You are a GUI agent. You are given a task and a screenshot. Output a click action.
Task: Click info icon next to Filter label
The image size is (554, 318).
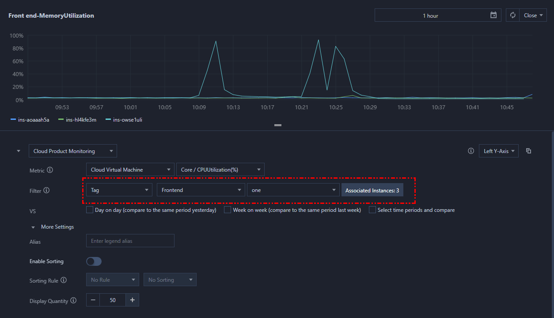pos(46,191)
